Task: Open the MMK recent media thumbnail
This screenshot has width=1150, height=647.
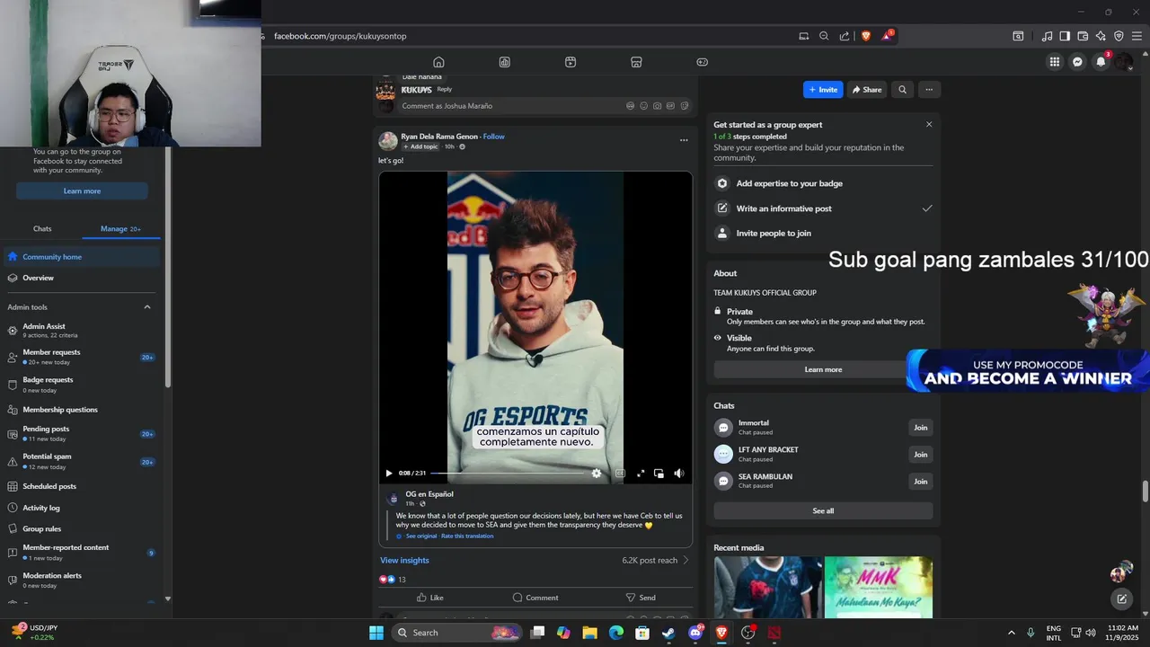Action: [x=879, y=588]
